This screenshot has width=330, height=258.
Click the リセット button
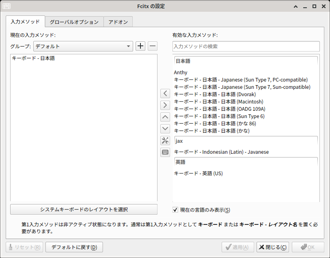pyautogui.click(x=24, y=247)
